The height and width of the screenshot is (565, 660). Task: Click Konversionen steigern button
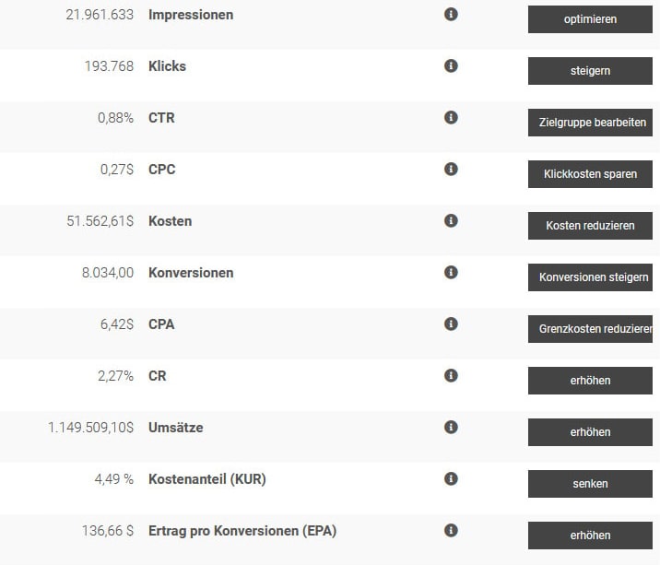pyautogui.click(x=590, y=277)
